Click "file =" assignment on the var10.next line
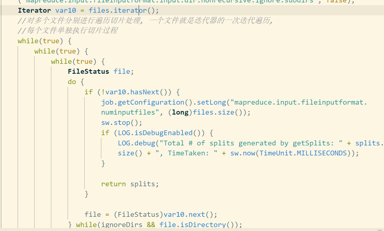The height and width of the screenshot is (231, 384). click(x=97, y=214)
